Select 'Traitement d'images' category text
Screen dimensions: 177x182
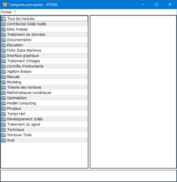click(x=24, y=61)
